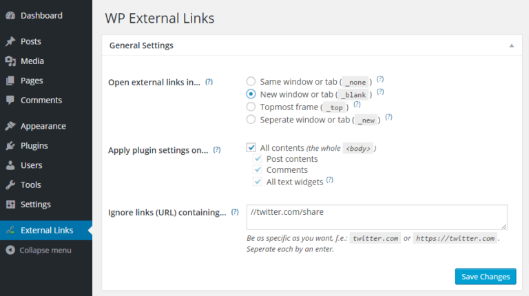Choose the Topmost frame radio option
Image resolution: width=529 pixels, height=296 pixels.
[x=251, y=107]
